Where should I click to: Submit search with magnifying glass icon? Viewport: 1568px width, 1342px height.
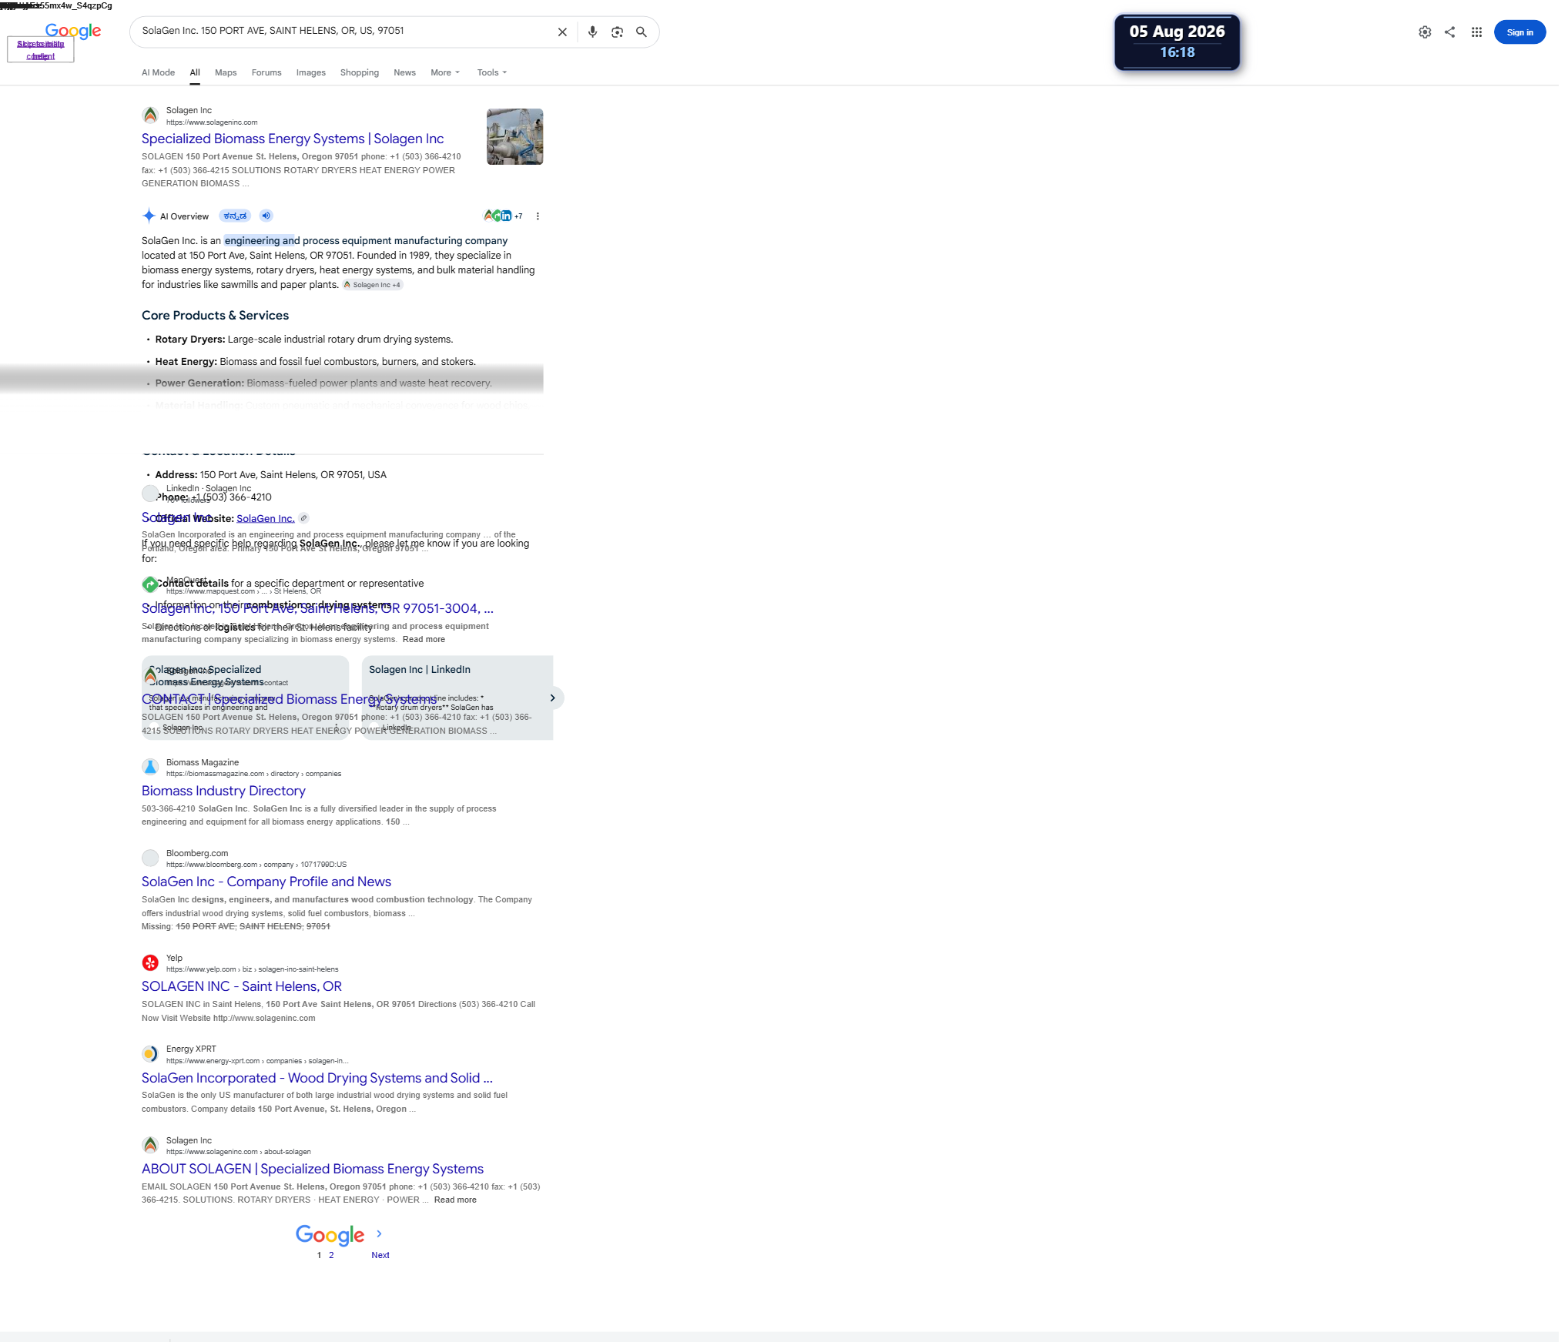(641, 32)
